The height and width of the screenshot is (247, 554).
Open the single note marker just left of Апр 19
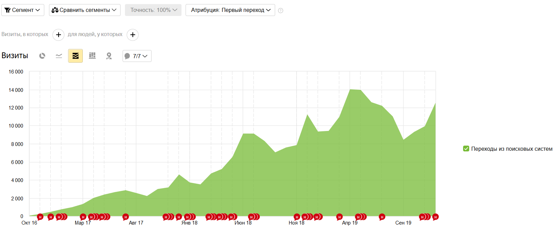click(x=339, y=217)
